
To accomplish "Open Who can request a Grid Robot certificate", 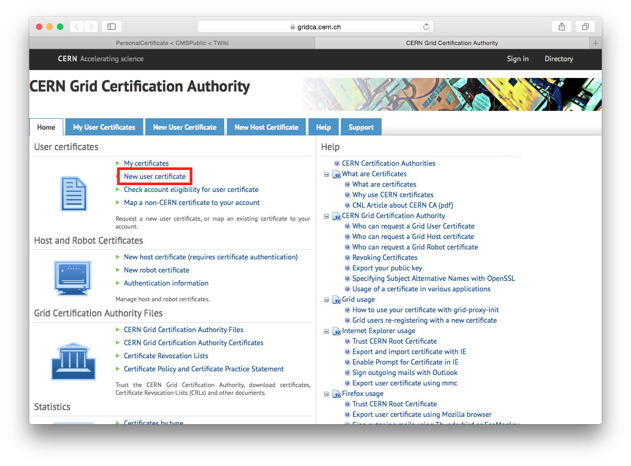I will tap(415, 247).
